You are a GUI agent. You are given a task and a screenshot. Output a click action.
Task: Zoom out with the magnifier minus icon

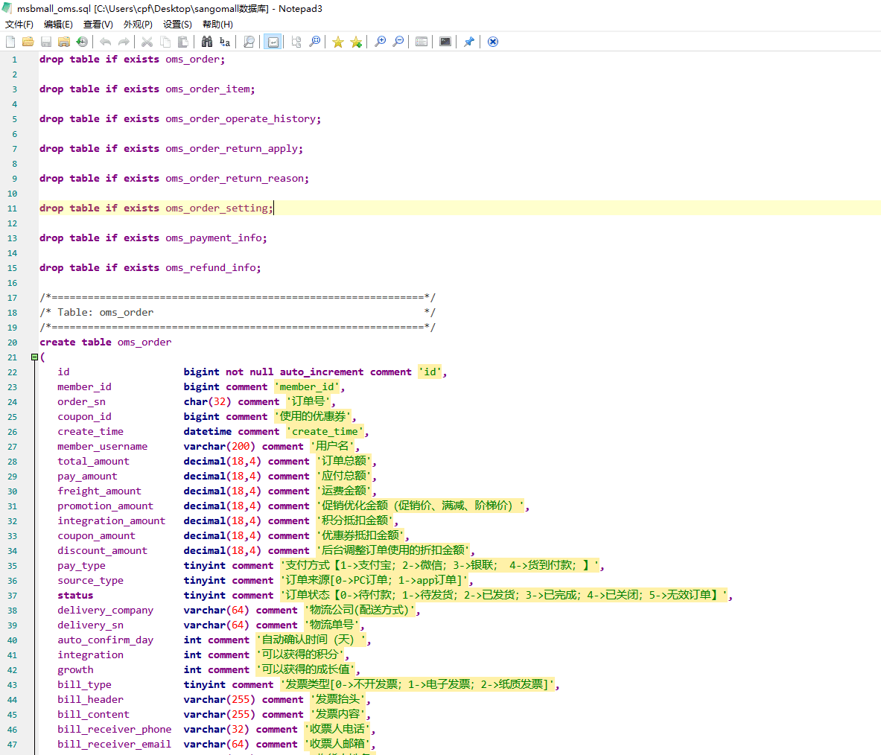point(398,42)
